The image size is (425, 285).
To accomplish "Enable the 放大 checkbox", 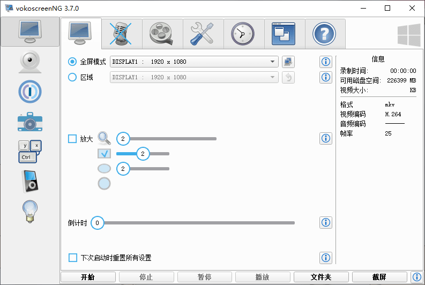I will 72,139.
